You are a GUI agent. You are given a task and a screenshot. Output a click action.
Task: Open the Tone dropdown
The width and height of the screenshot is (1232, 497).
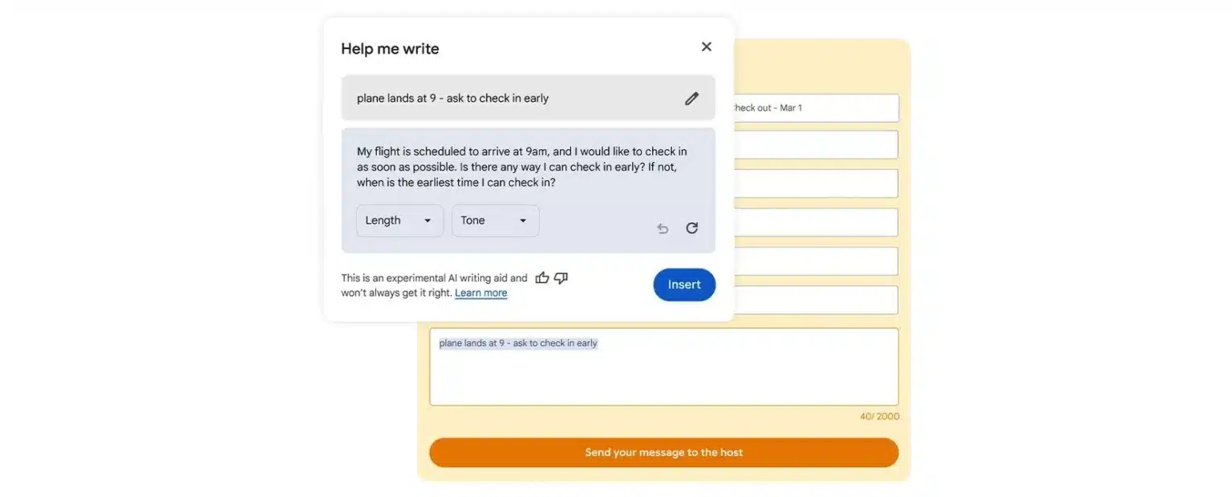pyautogui.click(x=494, y=220)
